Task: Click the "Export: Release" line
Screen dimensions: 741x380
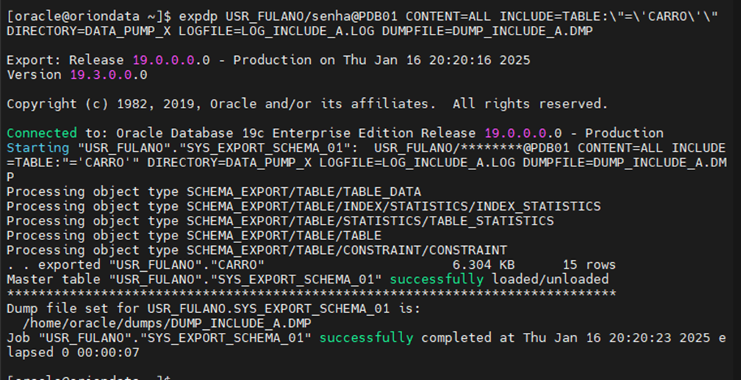Action: click(66, 60)
